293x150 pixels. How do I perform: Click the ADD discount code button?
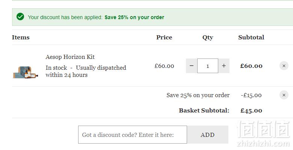208,135
